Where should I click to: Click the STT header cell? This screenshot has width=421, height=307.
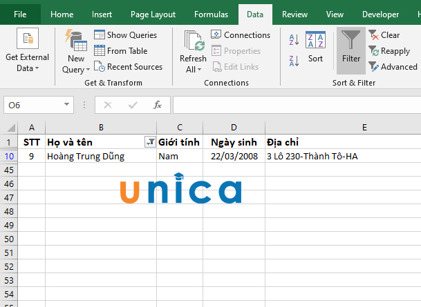(32, 142)
